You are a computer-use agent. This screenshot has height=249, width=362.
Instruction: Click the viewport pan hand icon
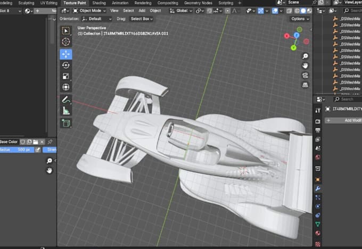(x=305, y=66)
